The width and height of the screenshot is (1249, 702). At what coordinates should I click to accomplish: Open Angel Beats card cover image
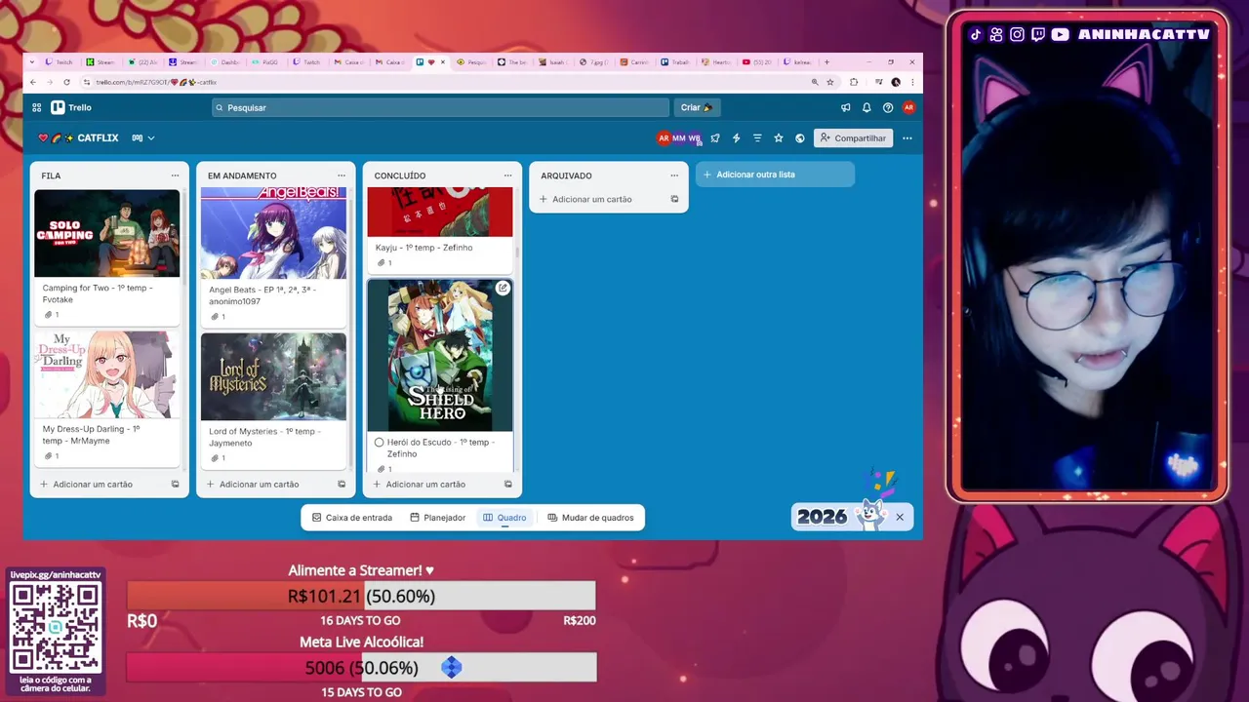point(273,233)
